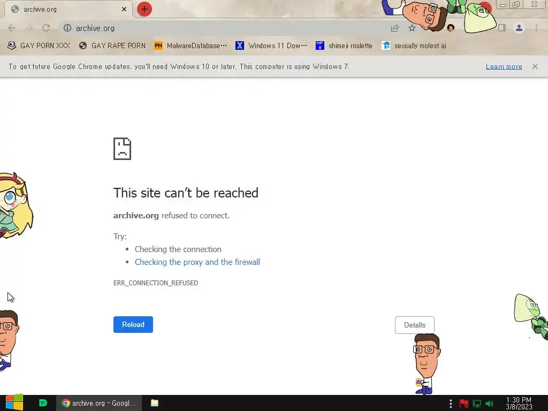Click the sad page error icon
Viewport: 548px width, 411px height.
click(123, 149)
